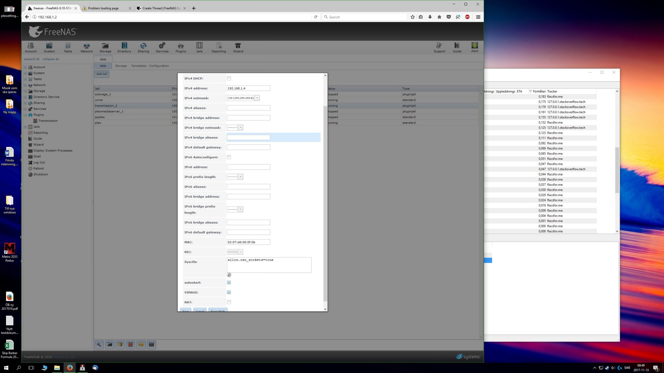Expand the Jails tree node

[25, 127]
